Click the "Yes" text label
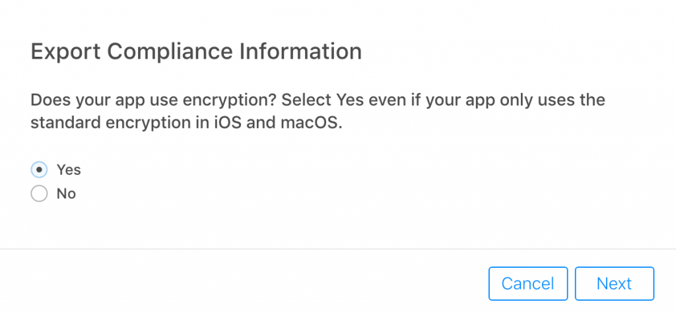Viewport: 676px width, 312px height. (69, 170)
